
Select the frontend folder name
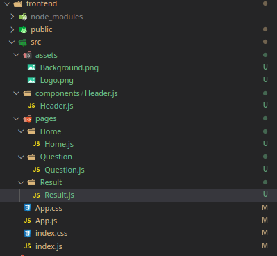[x=42, y=3]
